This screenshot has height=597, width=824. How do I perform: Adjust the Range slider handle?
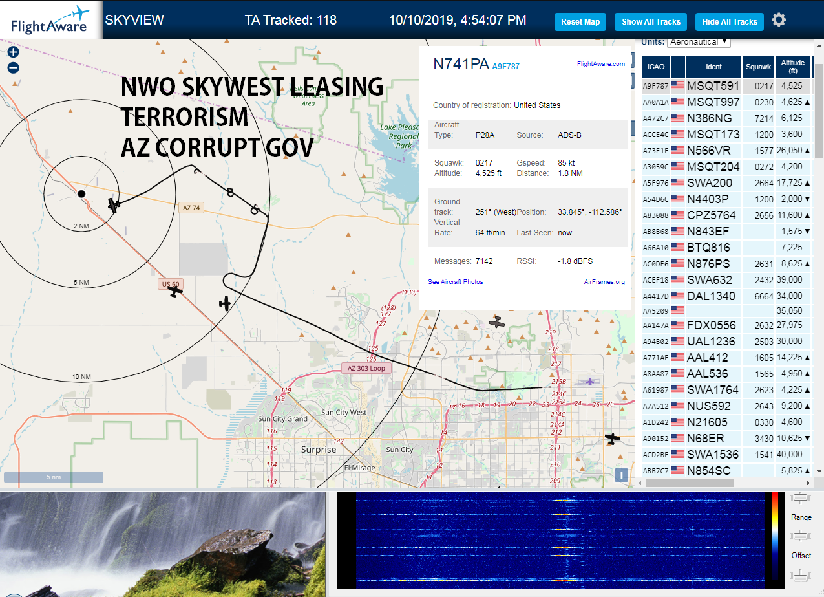801,536
